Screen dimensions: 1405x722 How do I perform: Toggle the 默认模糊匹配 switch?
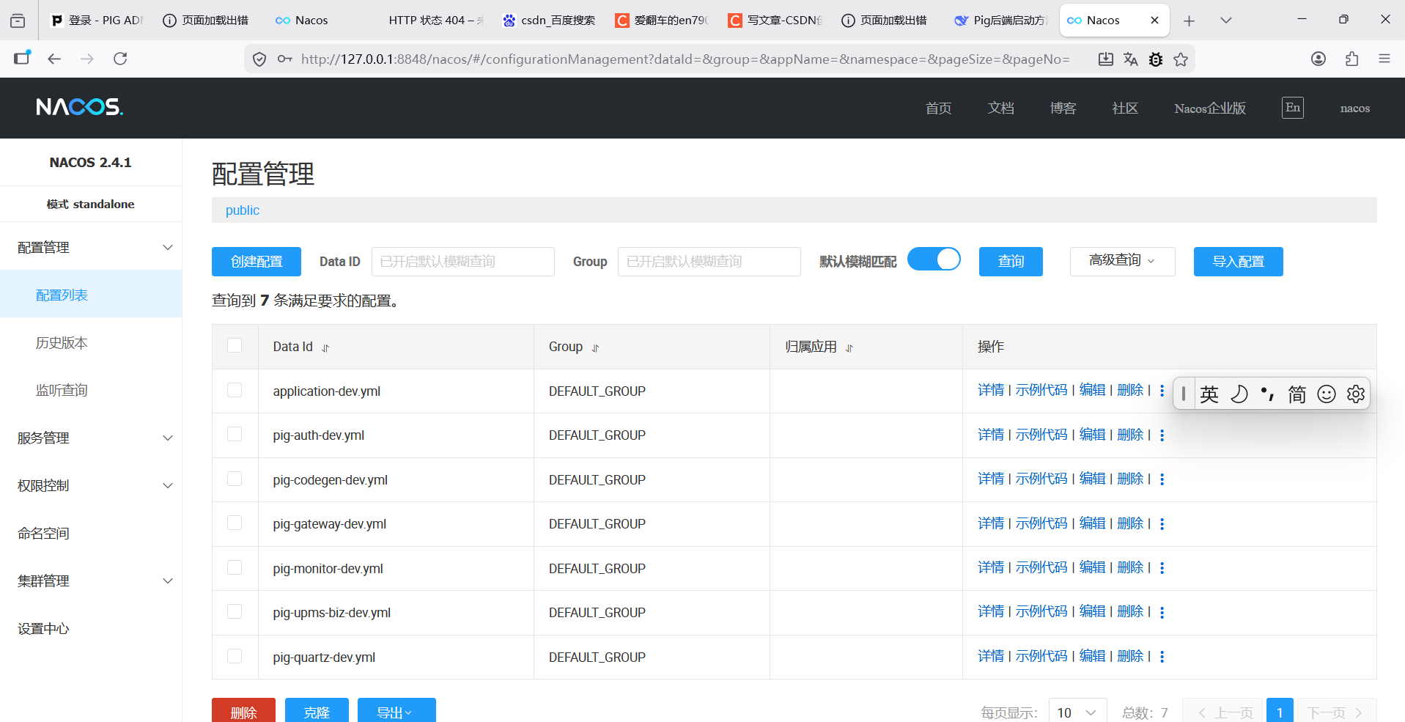coord(934,259)
